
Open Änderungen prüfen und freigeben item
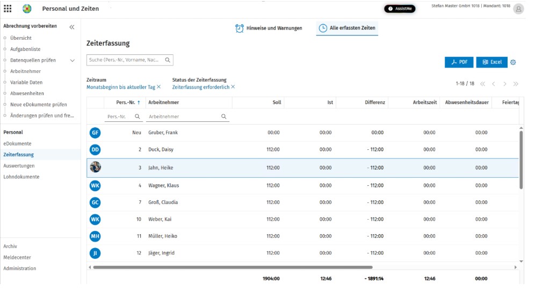point(42,115)
